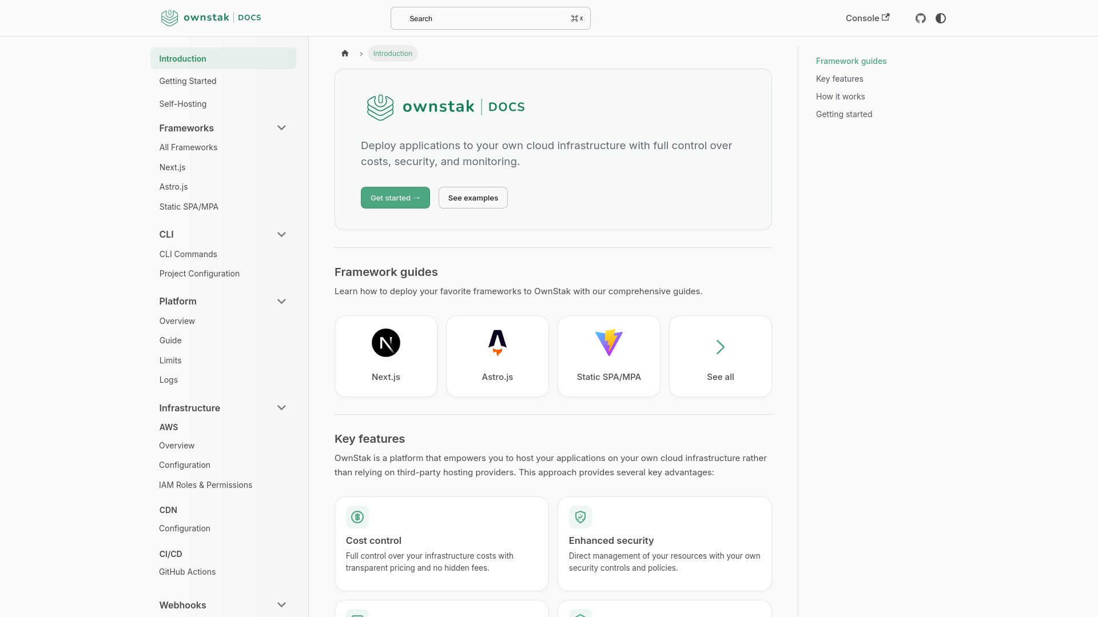The width and height of the screenshot is (1098, 617).
Task: Collapse the Frameworks sidebar section
Action: click(281, 128)
